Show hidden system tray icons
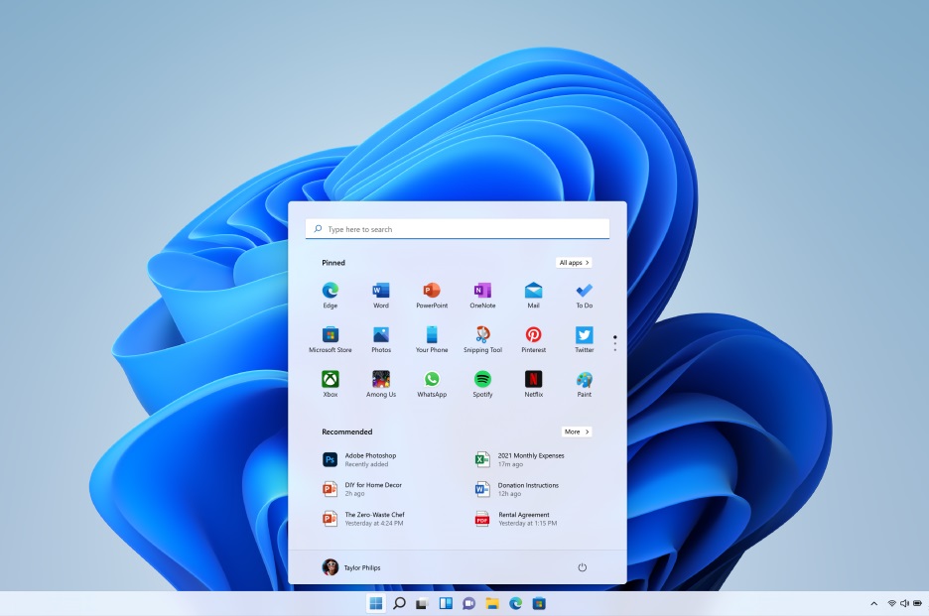Viewport: 929px width, 616px height. pos(873,603)
